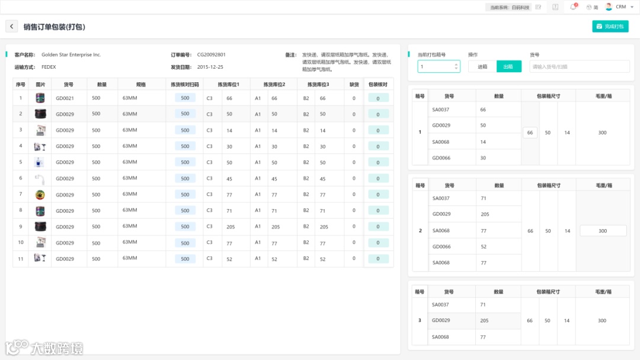640x360 pixels.
Task: Click 包装核对 value in row 1
Action: click(378, 98)
